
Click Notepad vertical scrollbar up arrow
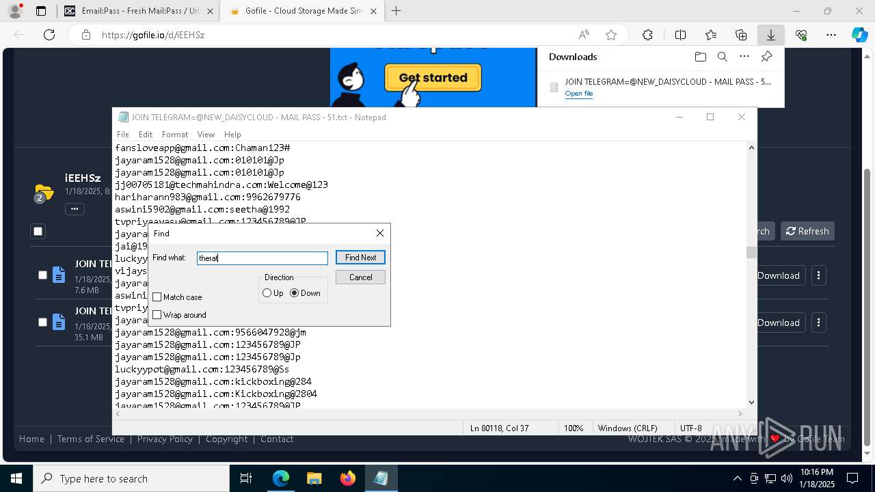(x=751, y=148)
